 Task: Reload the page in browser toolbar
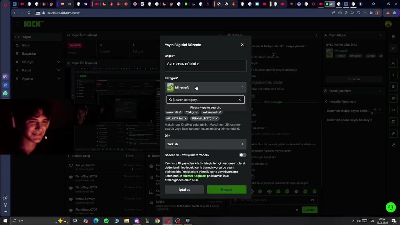pos(29,13)
